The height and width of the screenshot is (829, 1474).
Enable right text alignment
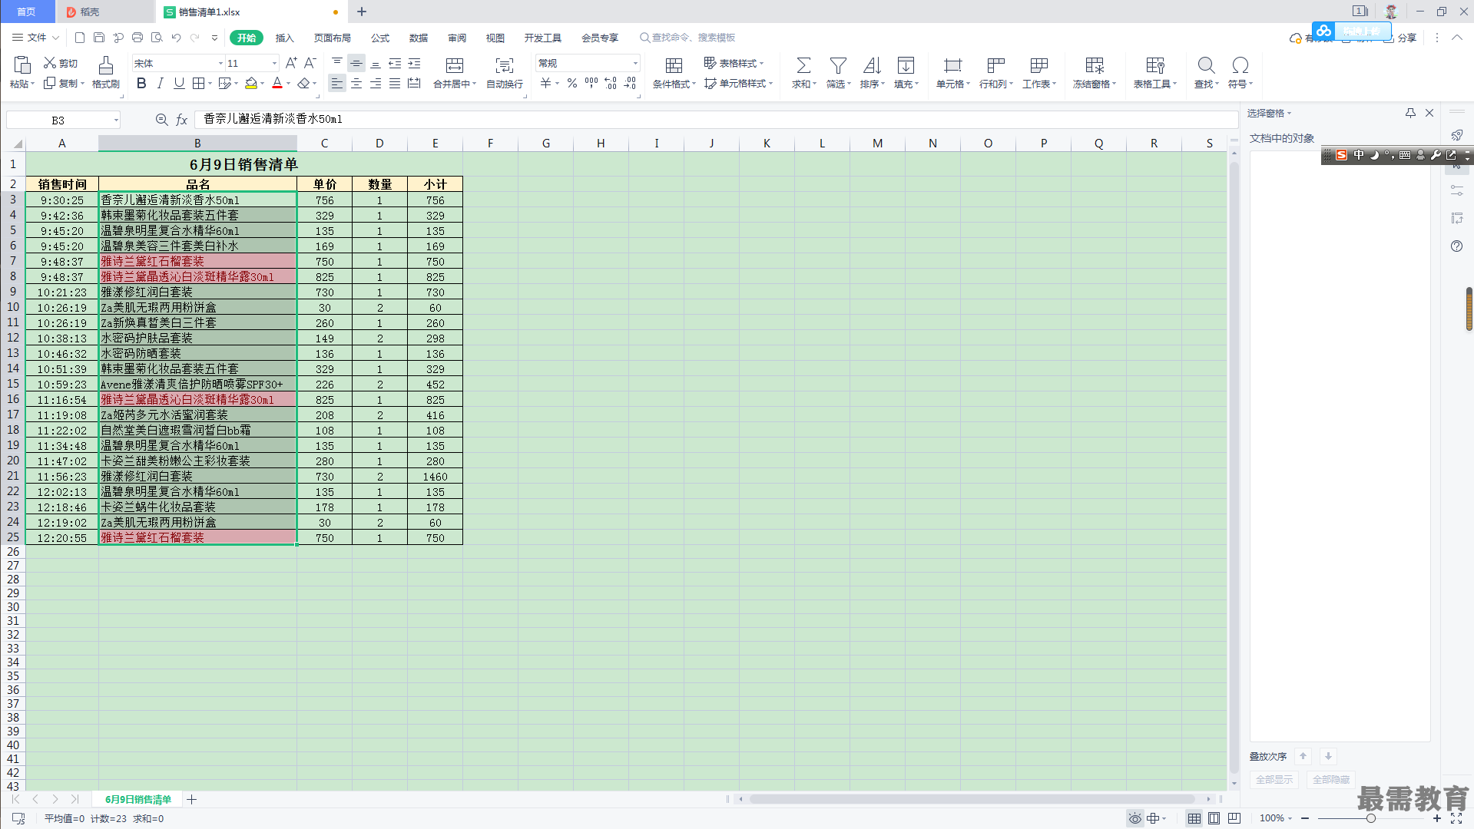(376, 83)
